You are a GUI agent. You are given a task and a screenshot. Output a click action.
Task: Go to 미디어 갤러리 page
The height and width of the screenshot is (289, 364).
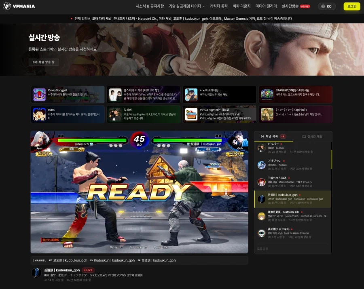point(266,6)
